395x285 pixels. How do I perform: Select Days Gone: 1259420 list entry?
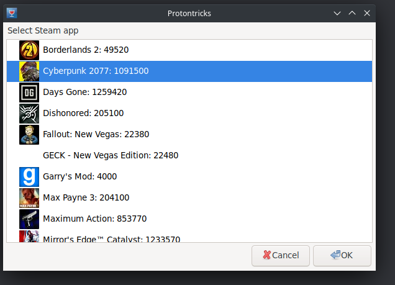[x=84, y=92]
